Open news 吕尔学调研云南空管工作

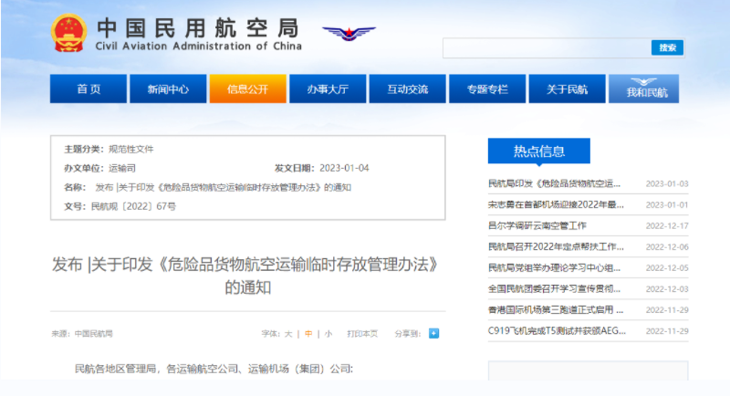pyautogui.click(x=537, y=225)
